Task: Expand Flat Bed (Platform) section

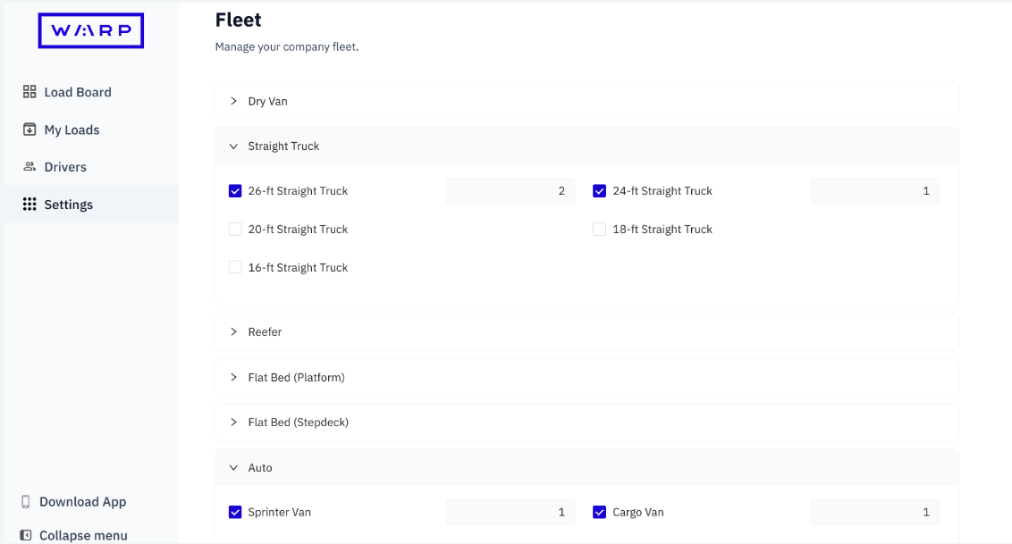Action: tap(586, 377)
